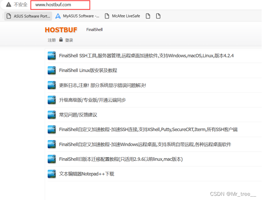
Task: Open the FinalShell navigation menu item
Action: pyautogui.click(x=94, y=30)
